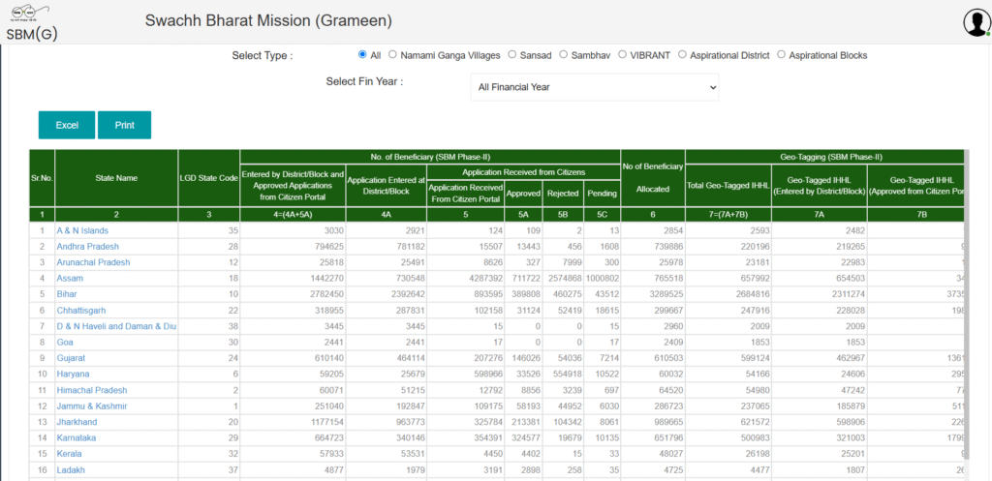Screen dimensions: 992x481
Task: Open D & N Haveli and Daman & Diu link
Action: coord(116,326)
